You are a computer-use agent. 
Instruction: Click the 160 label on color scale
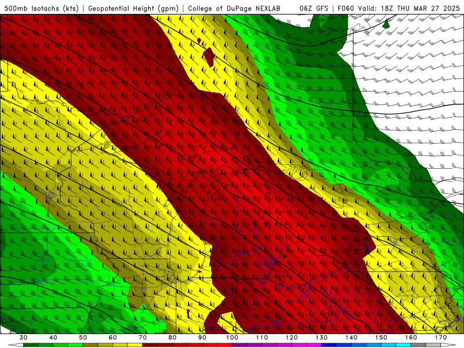point(411,338)
